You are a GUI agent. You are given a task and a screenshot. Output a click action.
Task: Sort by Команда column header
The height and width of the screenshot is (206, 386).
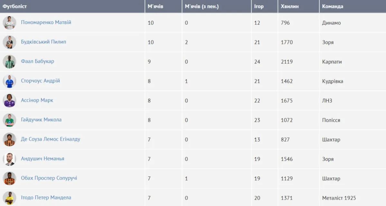[x=333, y=6]
